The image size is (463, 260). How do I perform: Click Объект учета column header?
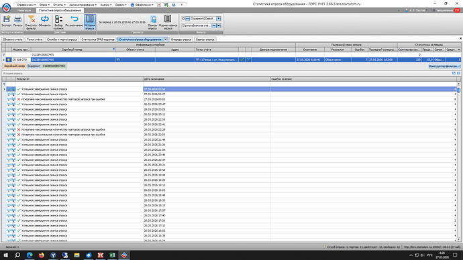(x=136, y=50)
